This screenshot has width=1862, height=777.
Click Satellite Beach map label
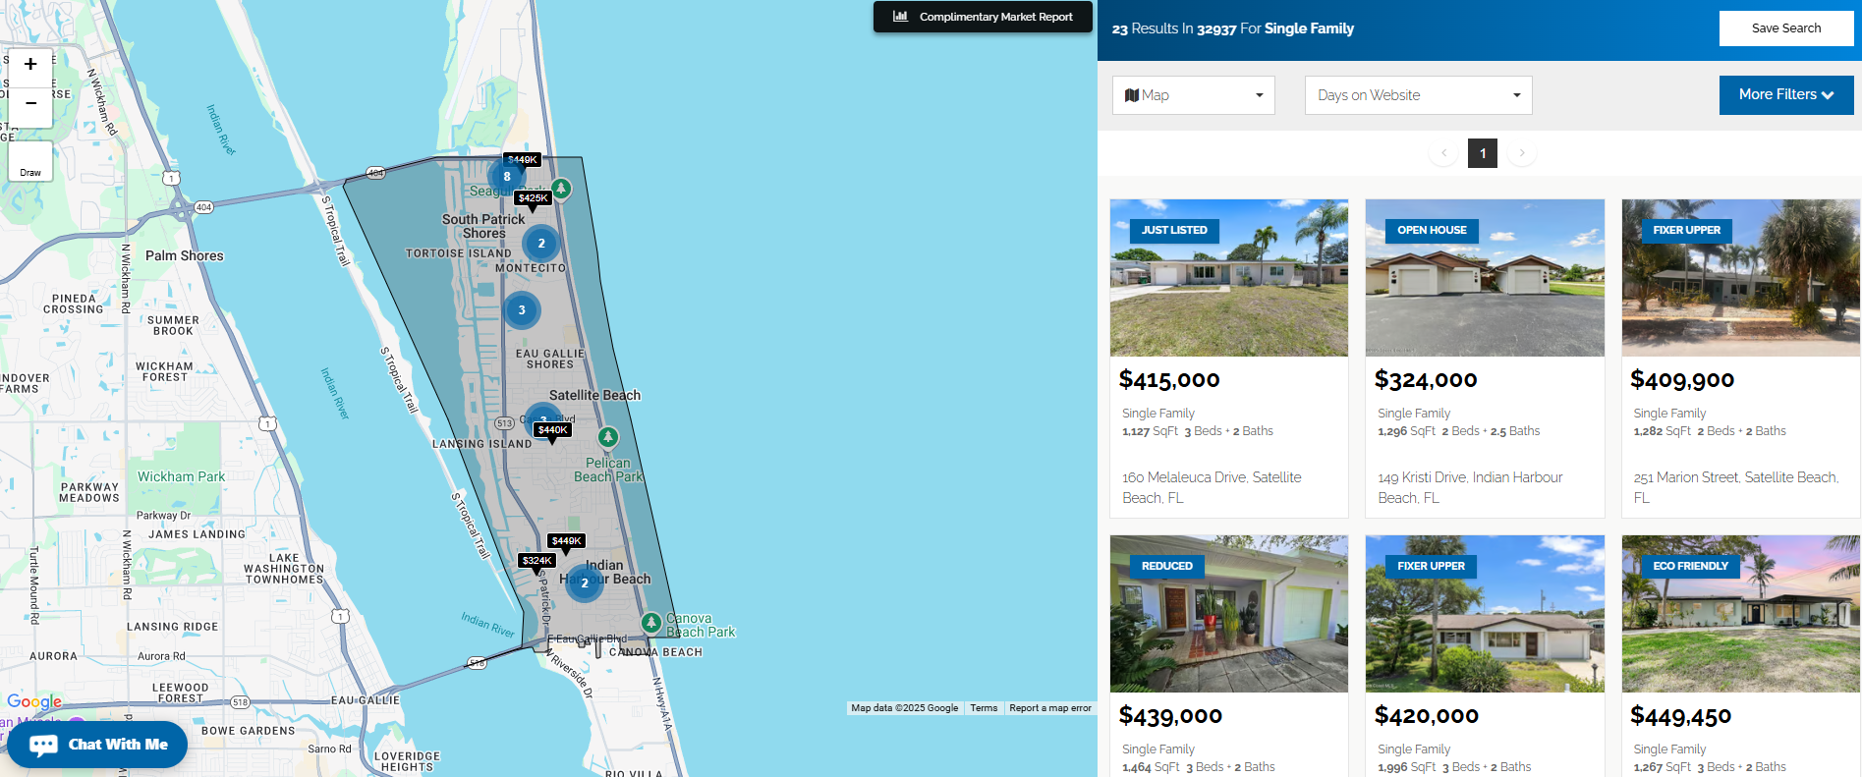point(594,396)
